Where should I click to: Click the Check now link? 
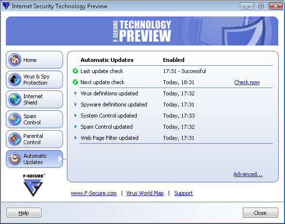(247, 82)
